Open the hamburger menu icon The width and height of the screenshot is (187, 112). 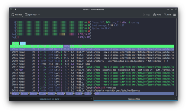pyautogui.click(x=175, y=15)
